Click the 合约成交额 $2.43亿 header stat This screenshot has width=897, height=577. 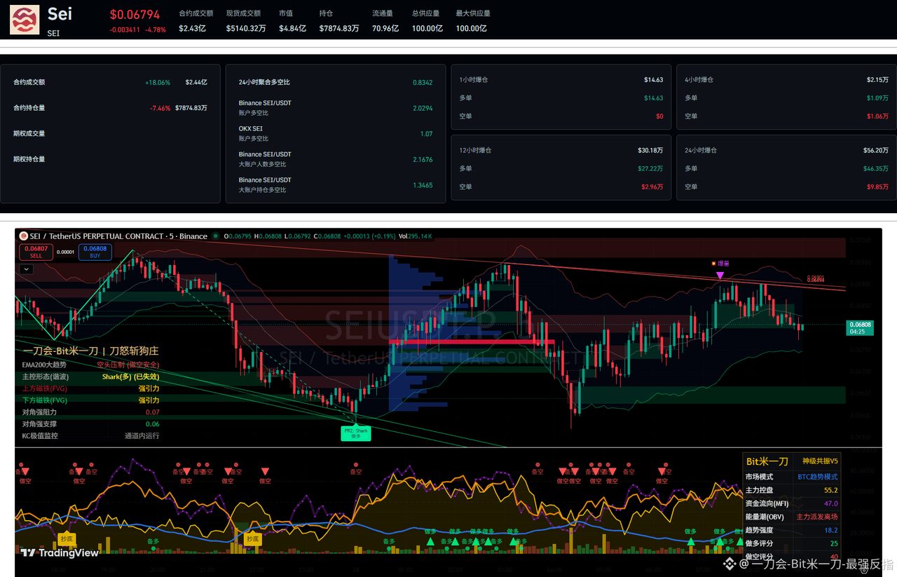[x=196, y=21]
